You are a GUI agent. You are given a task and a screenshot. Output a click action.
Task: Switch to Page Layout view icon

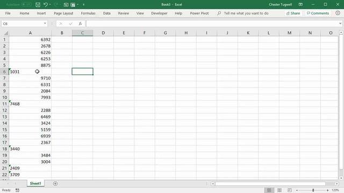279,190
